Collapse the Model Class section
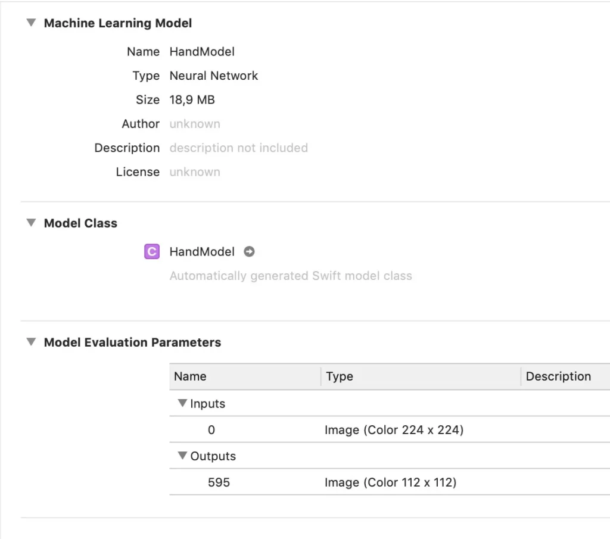The image size is (610, 539). point(31,223)
